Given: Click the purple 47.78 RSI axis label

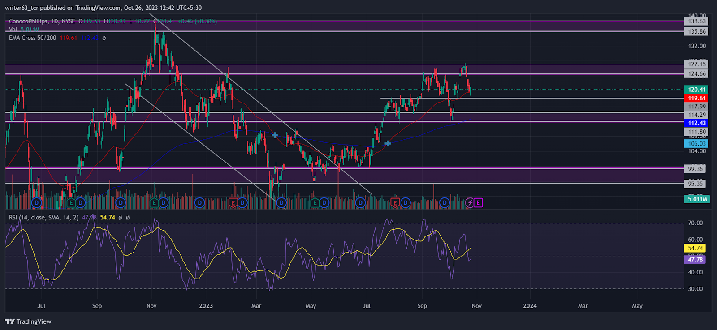Looking at the screenshot, I should (x=695, y=260).
